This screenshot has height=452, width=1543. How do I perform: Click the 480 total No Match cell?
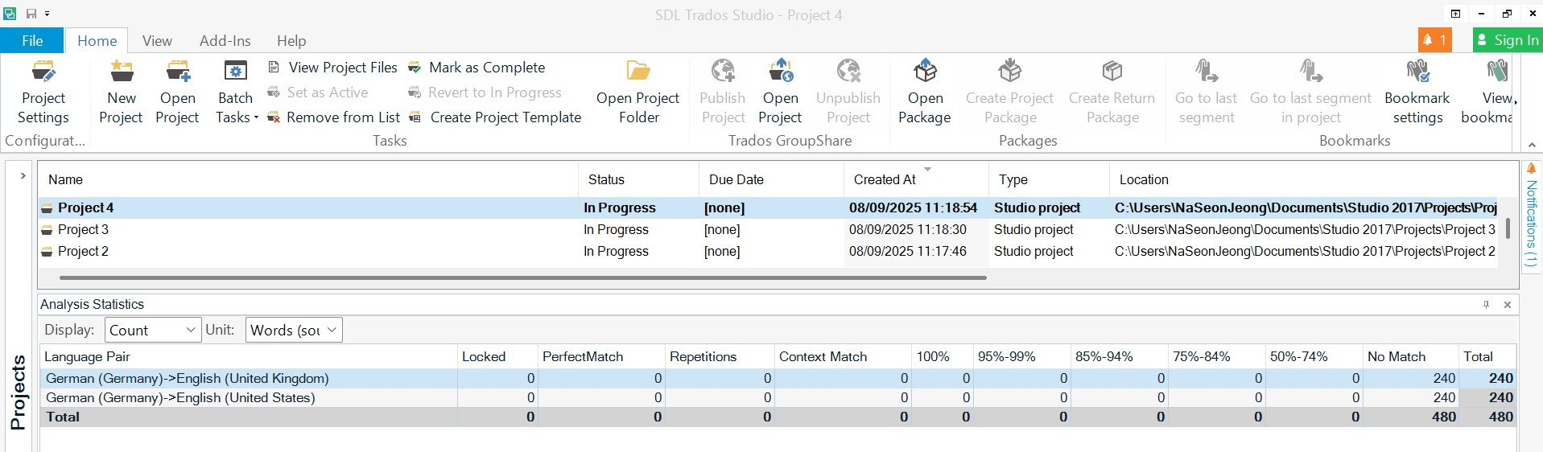click(x=1410, y=417)
